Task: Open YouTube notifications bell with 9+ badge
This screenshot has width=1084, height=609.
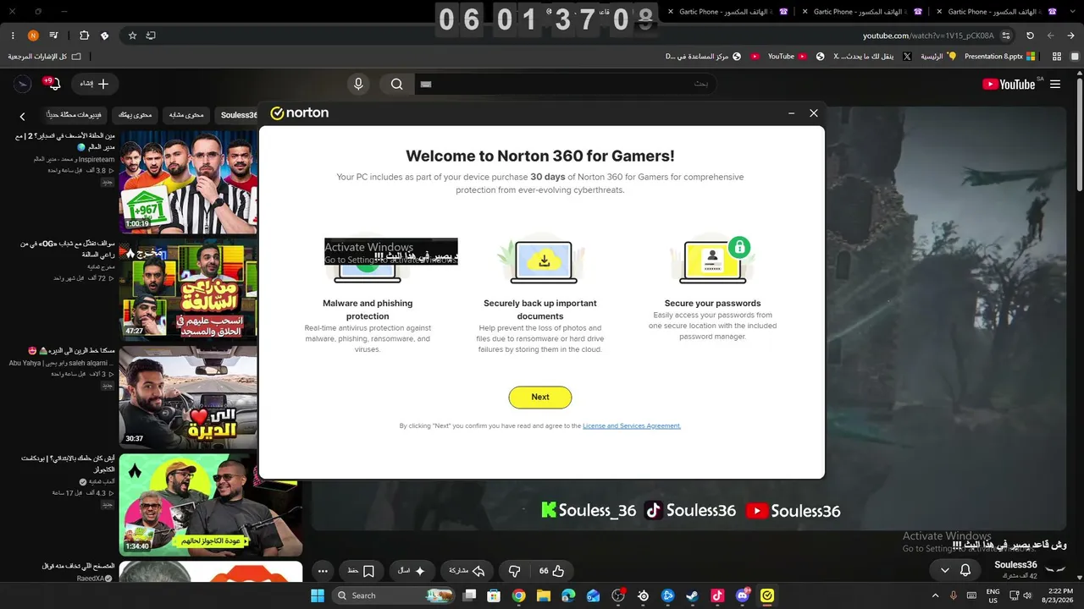Action: pyautogui.click(x=53, y=85)
